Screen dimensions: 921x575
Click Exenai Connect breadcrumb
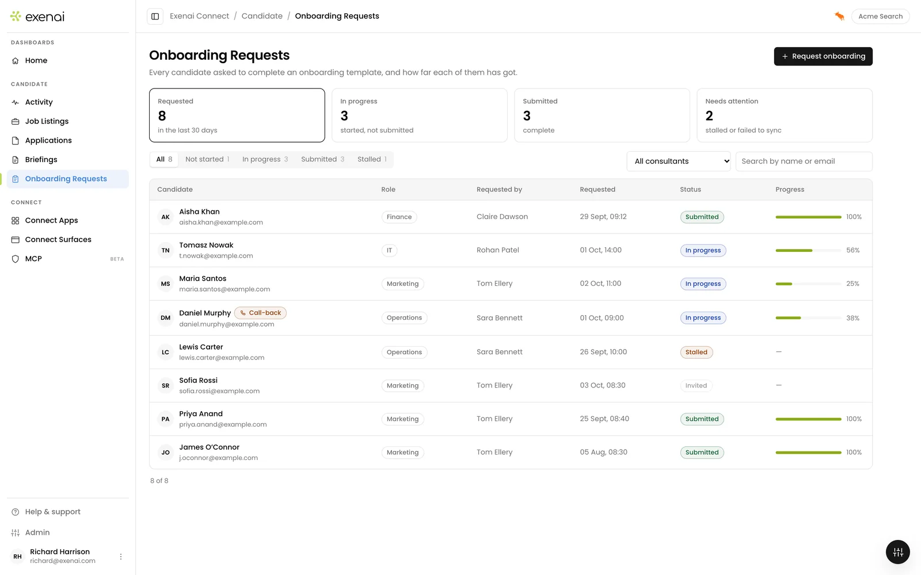tap(199, 16)
